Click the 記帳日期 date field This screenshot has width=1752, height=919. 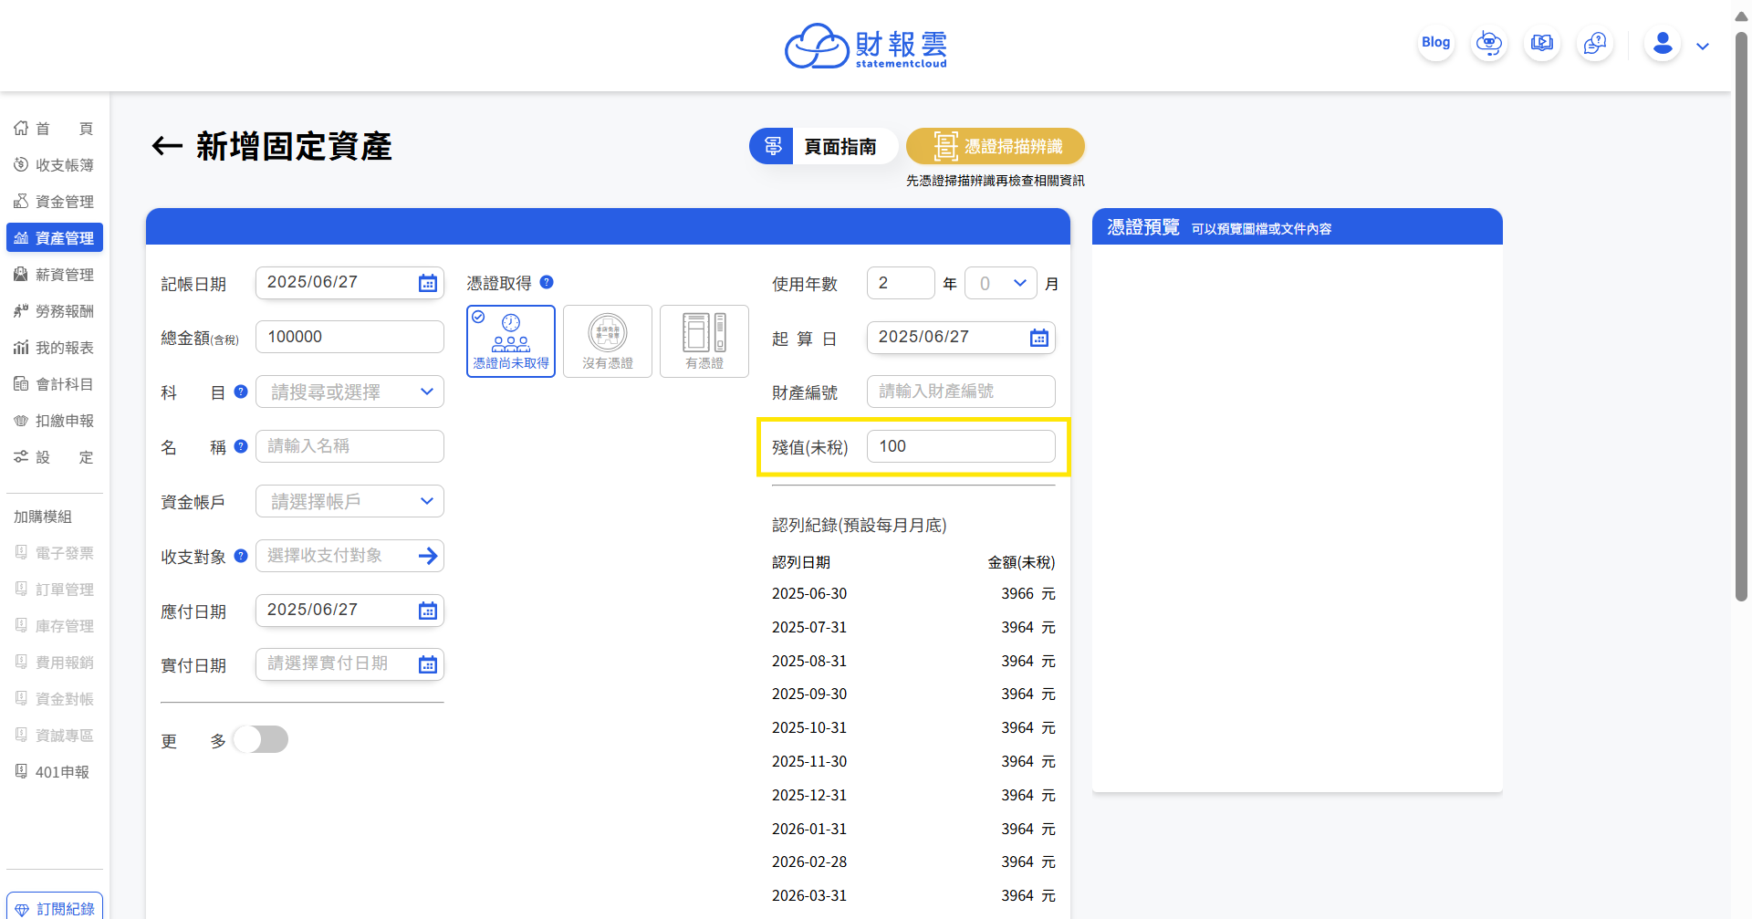(349, 283)
